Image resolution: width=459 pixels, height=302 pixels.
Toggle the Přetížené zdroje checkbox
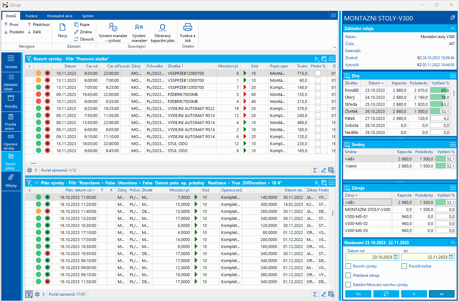coord(348,275)
